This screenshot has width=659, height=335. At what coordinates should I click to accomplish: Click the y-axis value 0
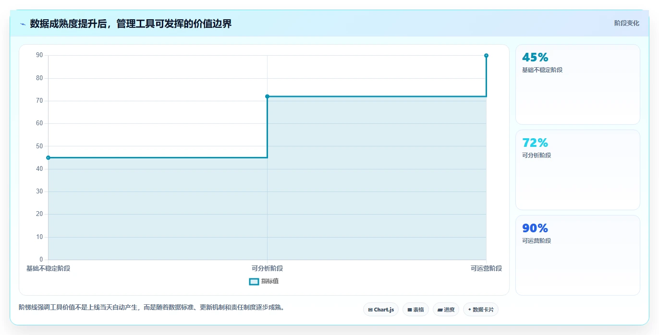click(x=41, y=260)
